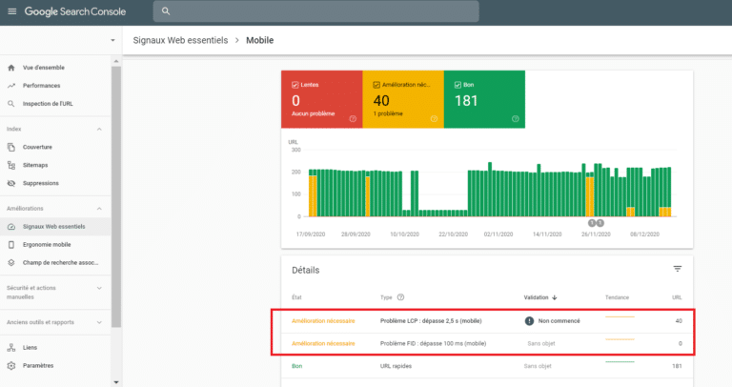
Task: Click Signaux Web essentiels breadcrumb link
Action: point(178,40)
